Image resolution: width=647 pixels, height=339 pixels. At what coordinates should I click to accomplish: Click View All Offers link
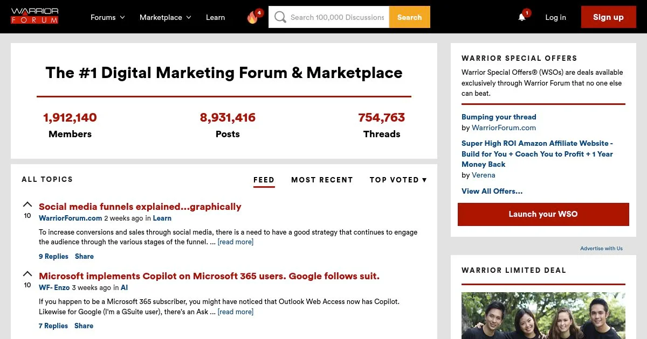pos(492,191)
